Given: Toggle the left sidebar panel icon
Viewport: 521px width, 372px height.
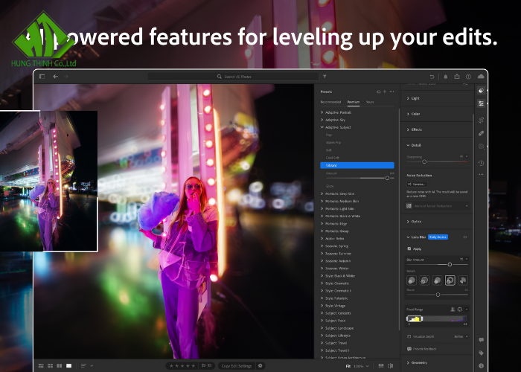Looking at the screenshot, I should 42,77.
